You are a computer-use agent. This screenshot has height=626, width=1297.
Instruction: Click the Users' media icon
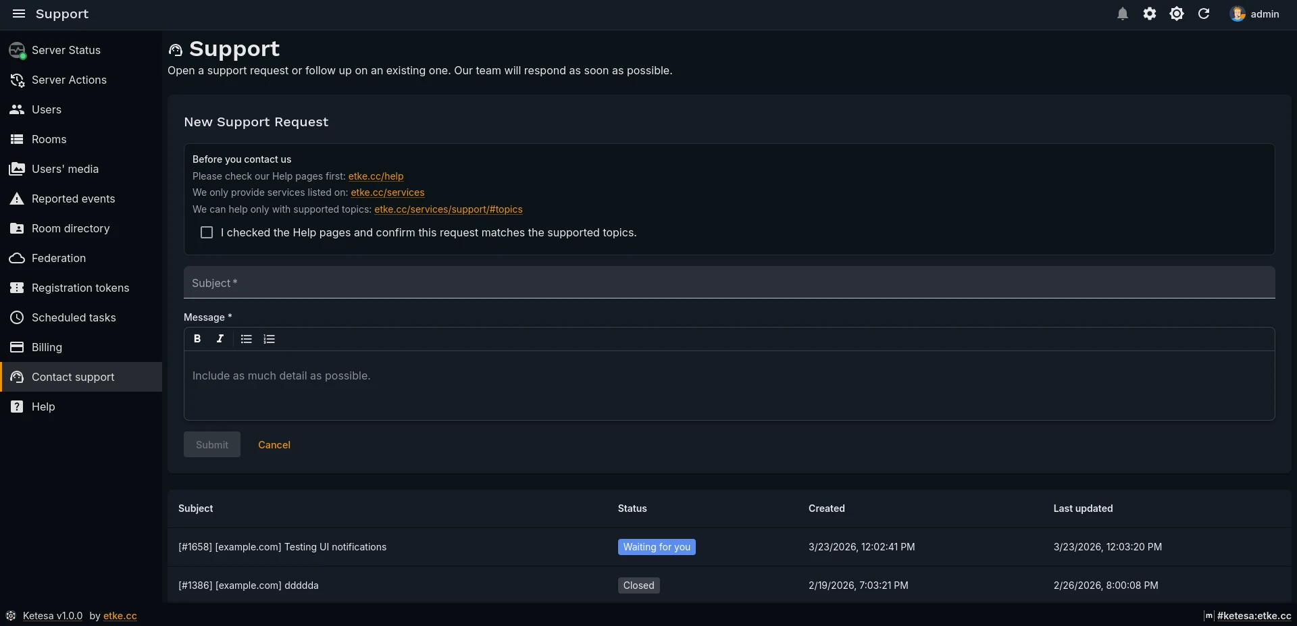click(x=17, y=169)
